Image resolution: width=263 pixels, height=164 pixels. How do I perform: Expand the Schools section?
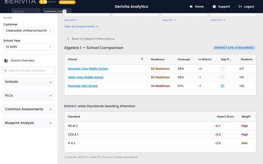pyautogui.click(x=29, y=82)
